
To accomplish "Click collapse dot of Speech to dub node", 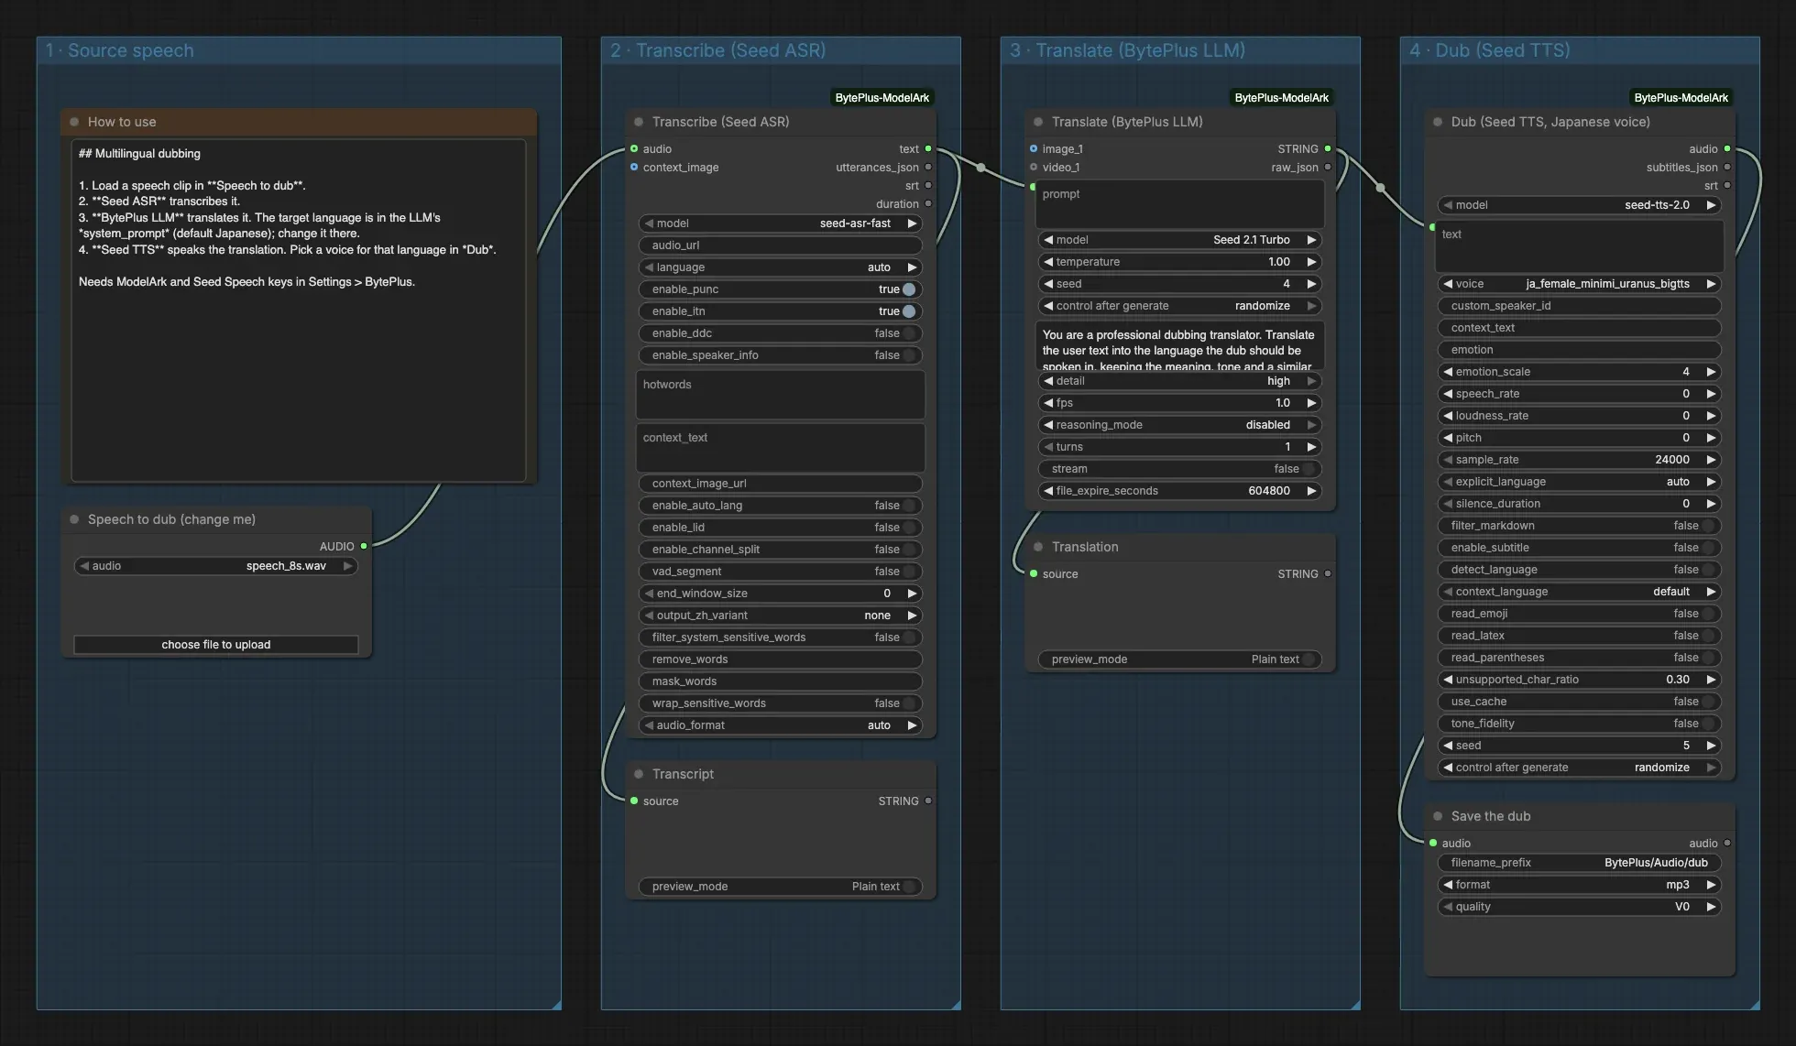I will 74,519.
